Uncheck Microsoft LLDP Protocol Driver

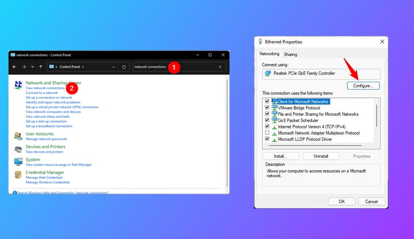click(x=267, y=139)
